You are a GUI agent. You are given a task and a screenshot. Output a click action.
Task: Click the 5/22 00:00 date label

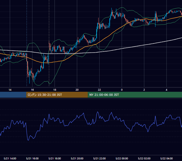[122, 158]
